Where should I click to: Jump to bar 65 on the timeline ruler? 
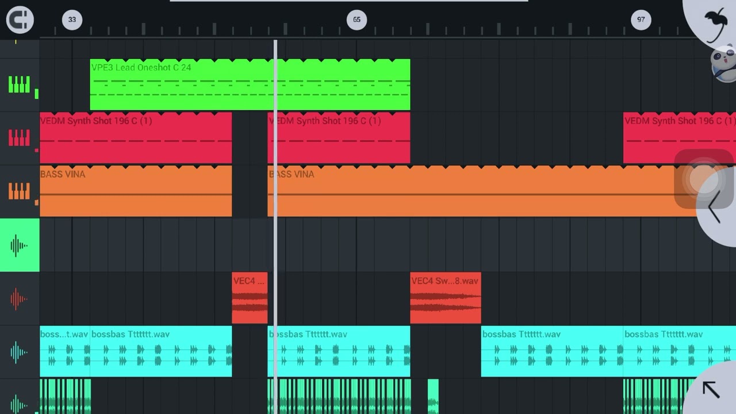pyautogui.click(x=356, y=20)
